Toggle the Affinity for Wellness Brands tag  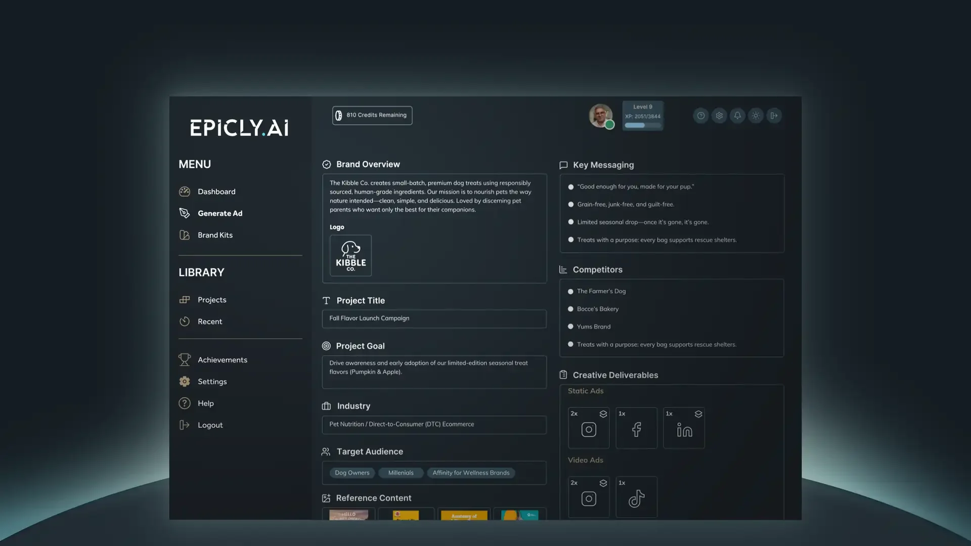tap(470, 473)
